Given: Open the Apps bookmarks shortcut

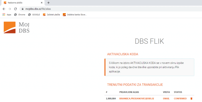Looking at the screenshot, I should pyautogui.click(x=7, y=15).
